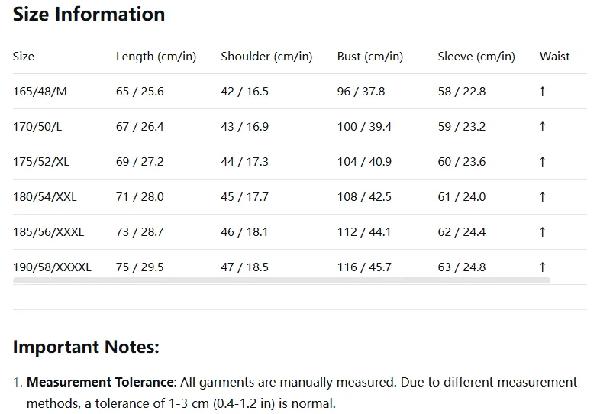This screenshot has width=613, height=414.
Task: Select the 190/58/XXXXL size cell
Action: (52, 267)
